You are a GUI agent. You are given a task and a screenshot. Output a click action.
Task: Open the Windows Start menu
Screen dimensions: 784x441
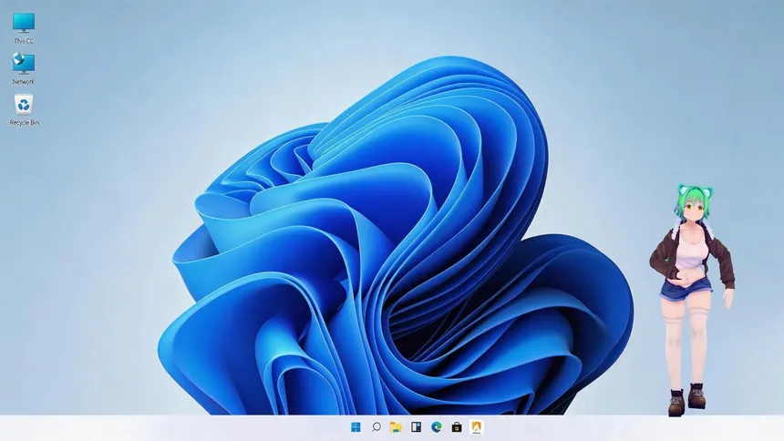[x=356, y=426]
